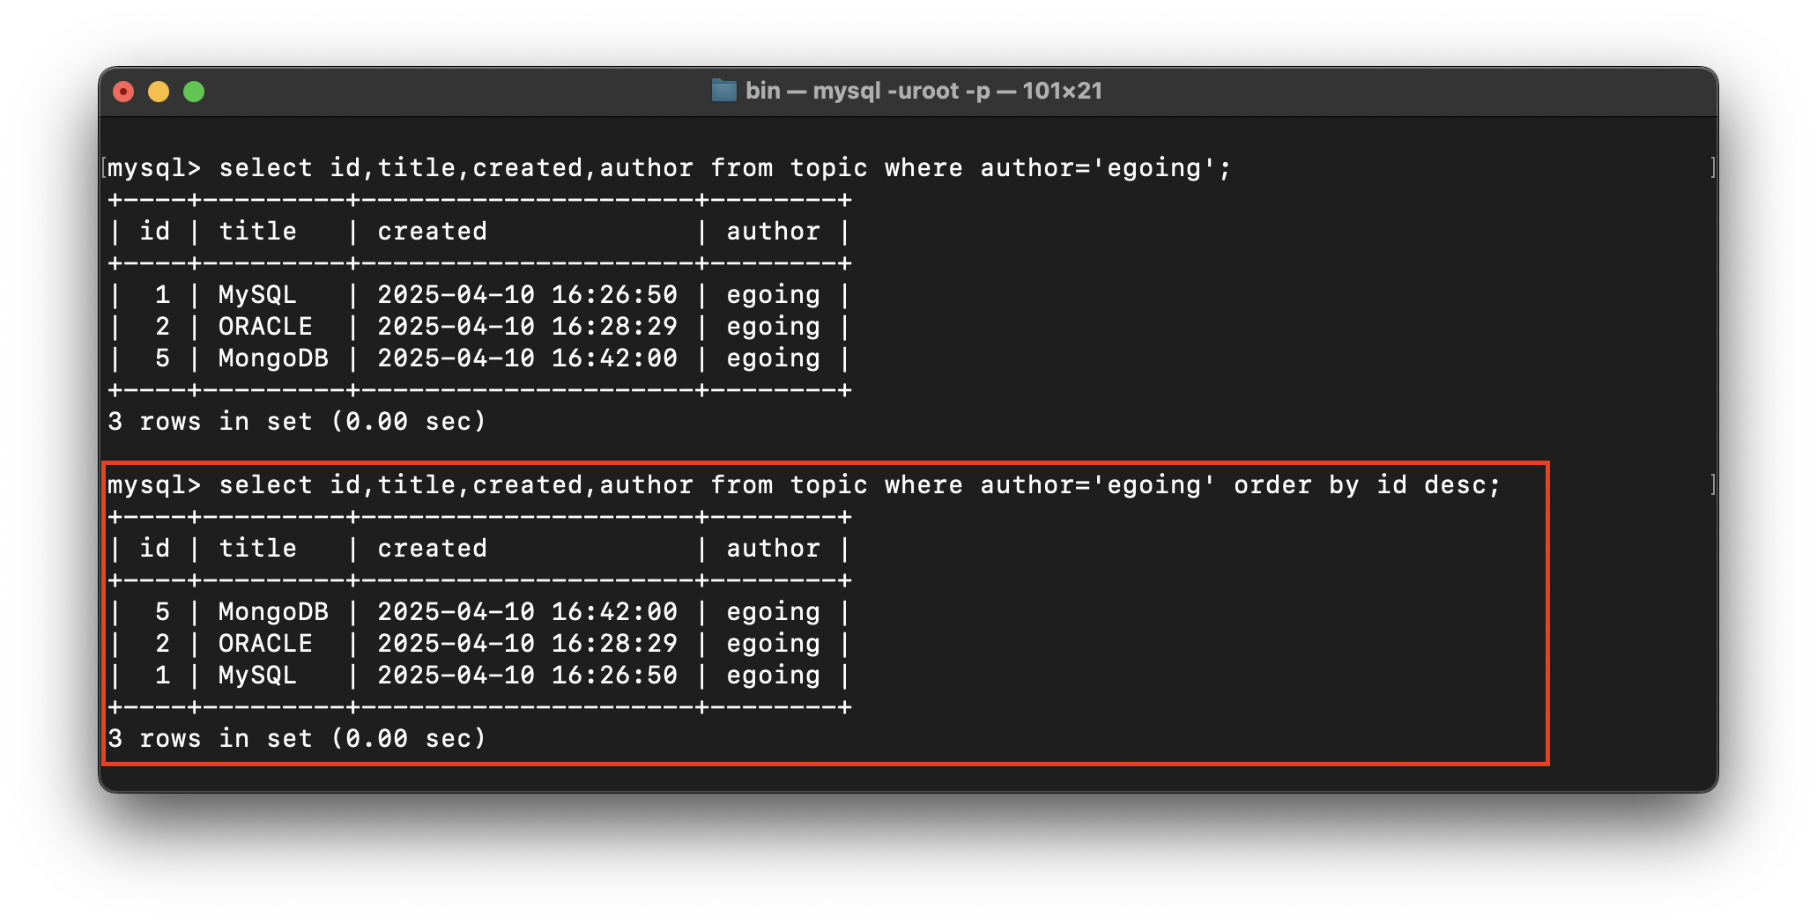Viewport: 1817px width, 923px height.
Task: Click the 'author' header in the second table
Action: tap(774, 549)
